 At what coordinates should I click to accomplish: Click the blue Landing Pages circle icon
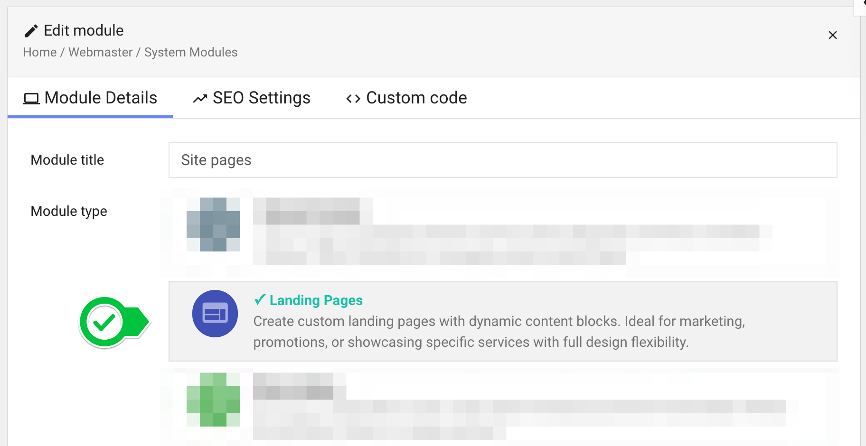tap(215, 314)
